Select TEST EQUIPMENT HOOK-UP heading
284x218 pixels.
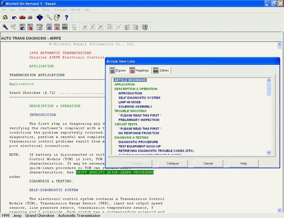(140, 147)
